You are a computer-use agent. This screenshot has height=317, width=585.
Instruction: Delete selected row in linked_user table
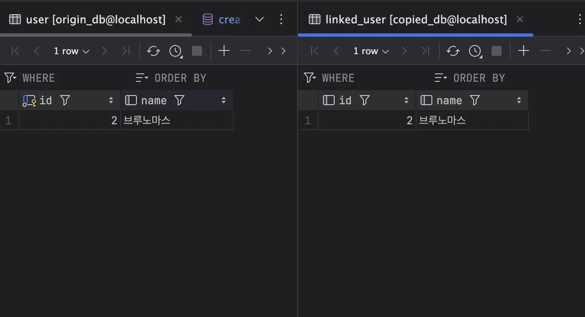(x=545, y=51)
